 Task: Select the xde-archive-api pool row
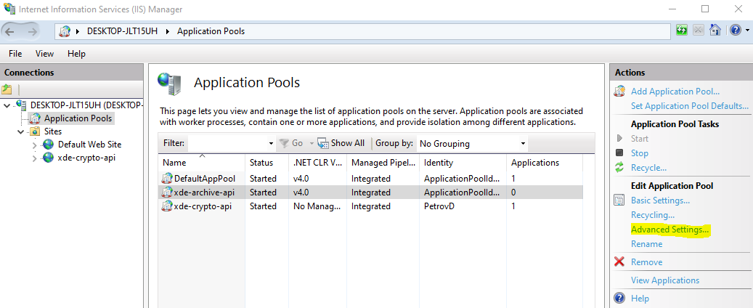coord(371,192)
